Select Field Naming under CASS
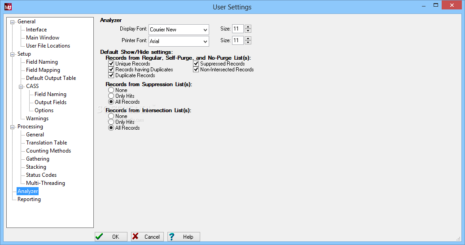This screenshot has width=465, height=245. [x=50, y=94]
